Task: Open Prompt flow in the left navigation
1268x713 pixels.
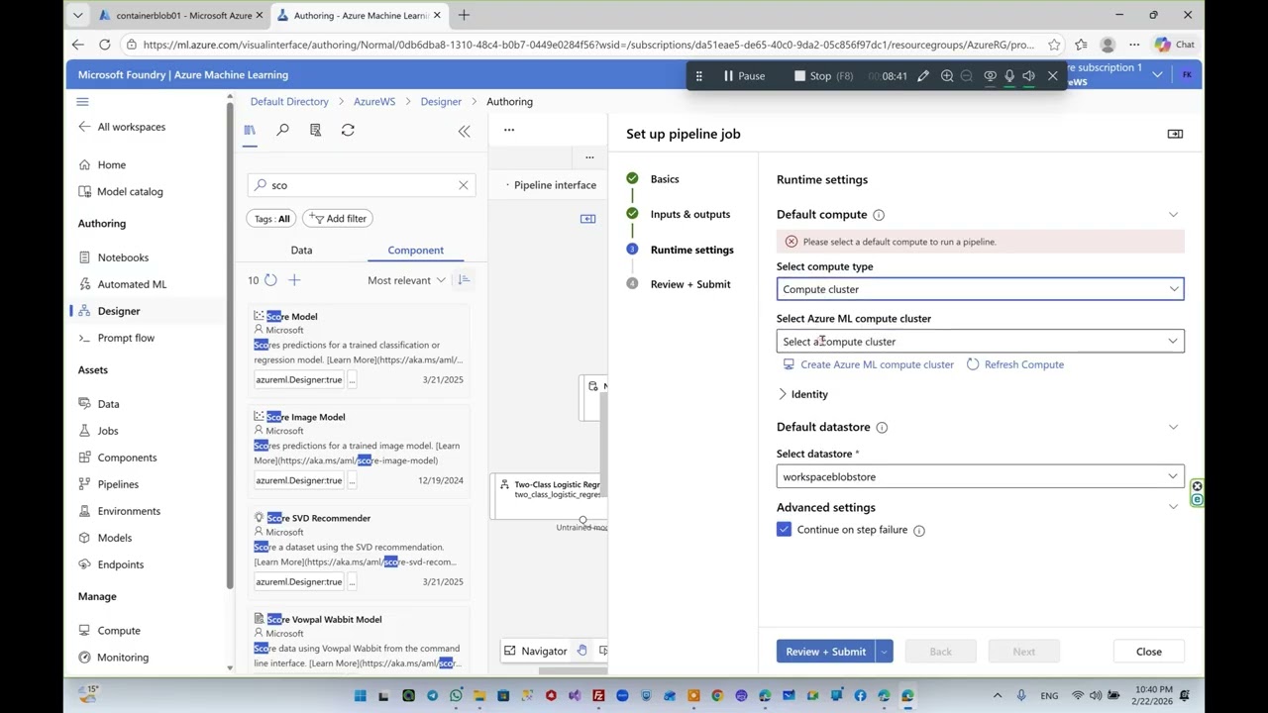Action: (126, 338)
